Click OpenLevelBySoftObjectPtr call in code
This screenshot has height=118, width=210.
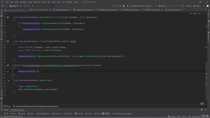click(51, 56)
